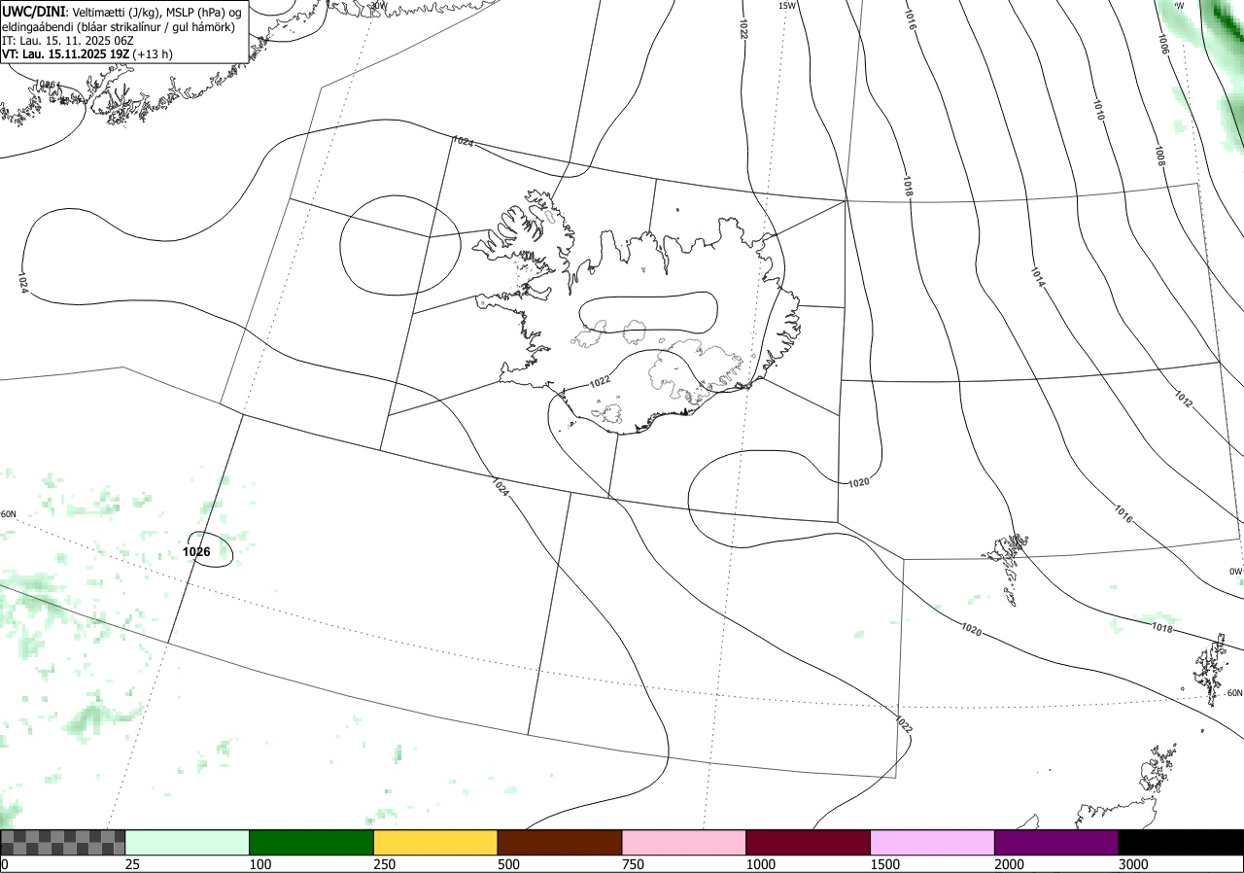Click the "1008" isobar label
1244x873 pixels.
1160,156
